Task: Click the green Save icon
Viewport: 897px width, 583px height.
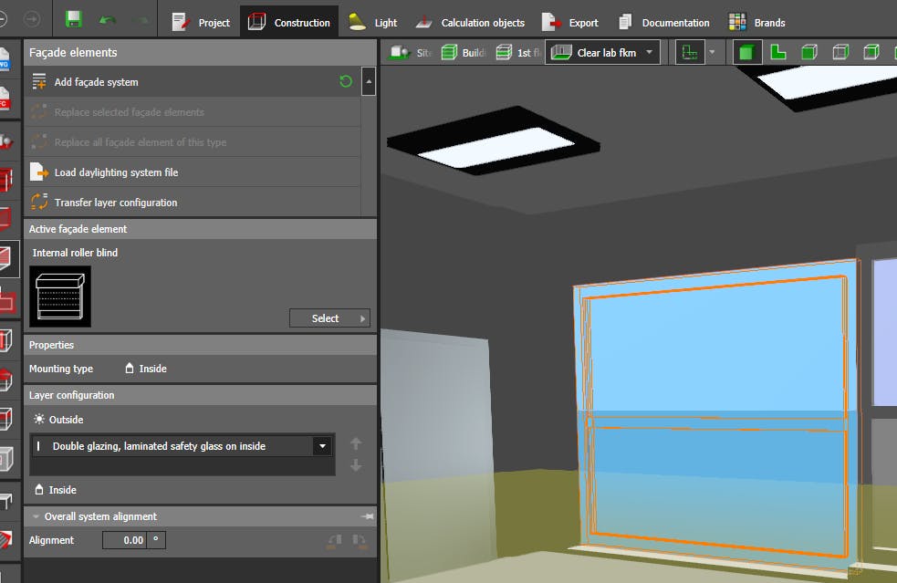Action: point(73,20)
